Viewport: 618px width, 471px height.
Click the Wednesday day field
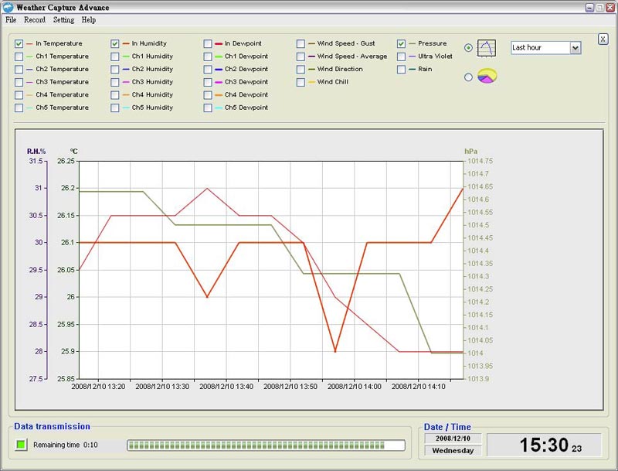coord(453,450)
